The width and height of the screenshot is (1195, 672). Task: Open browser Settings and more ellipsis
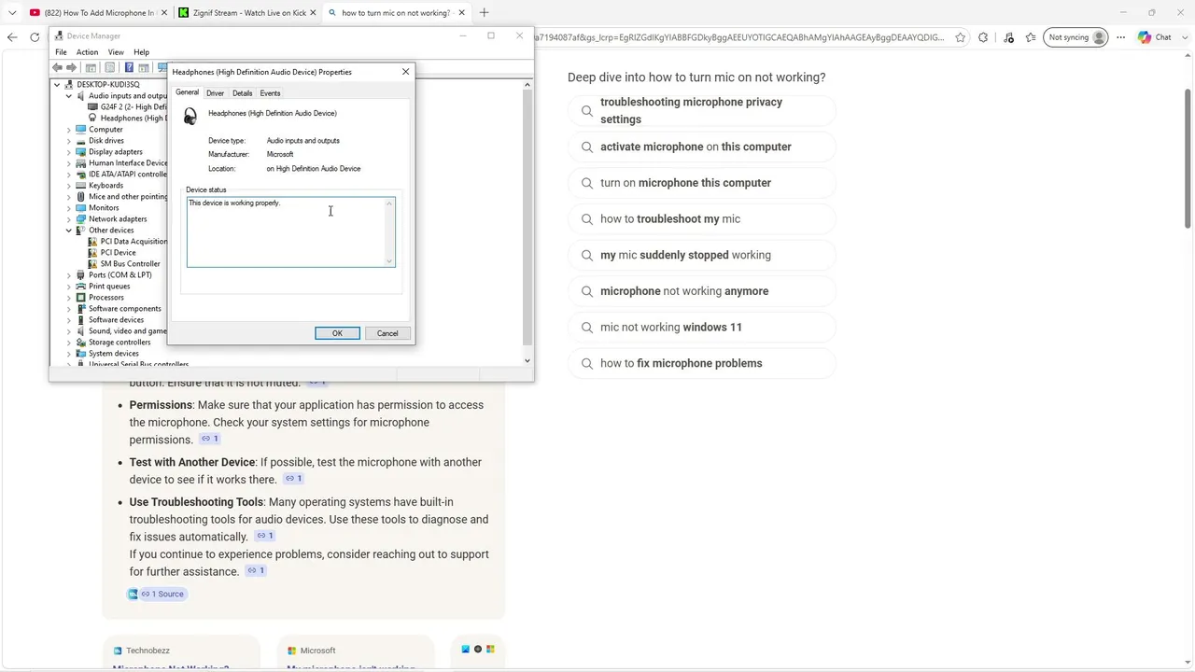click(1119, 37)
